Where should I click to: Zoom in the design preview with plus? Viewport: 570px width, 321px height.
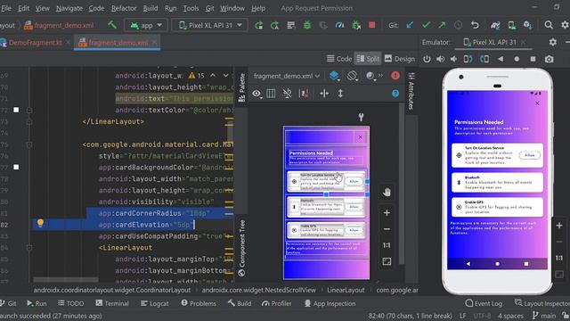(x=387, y=212)
